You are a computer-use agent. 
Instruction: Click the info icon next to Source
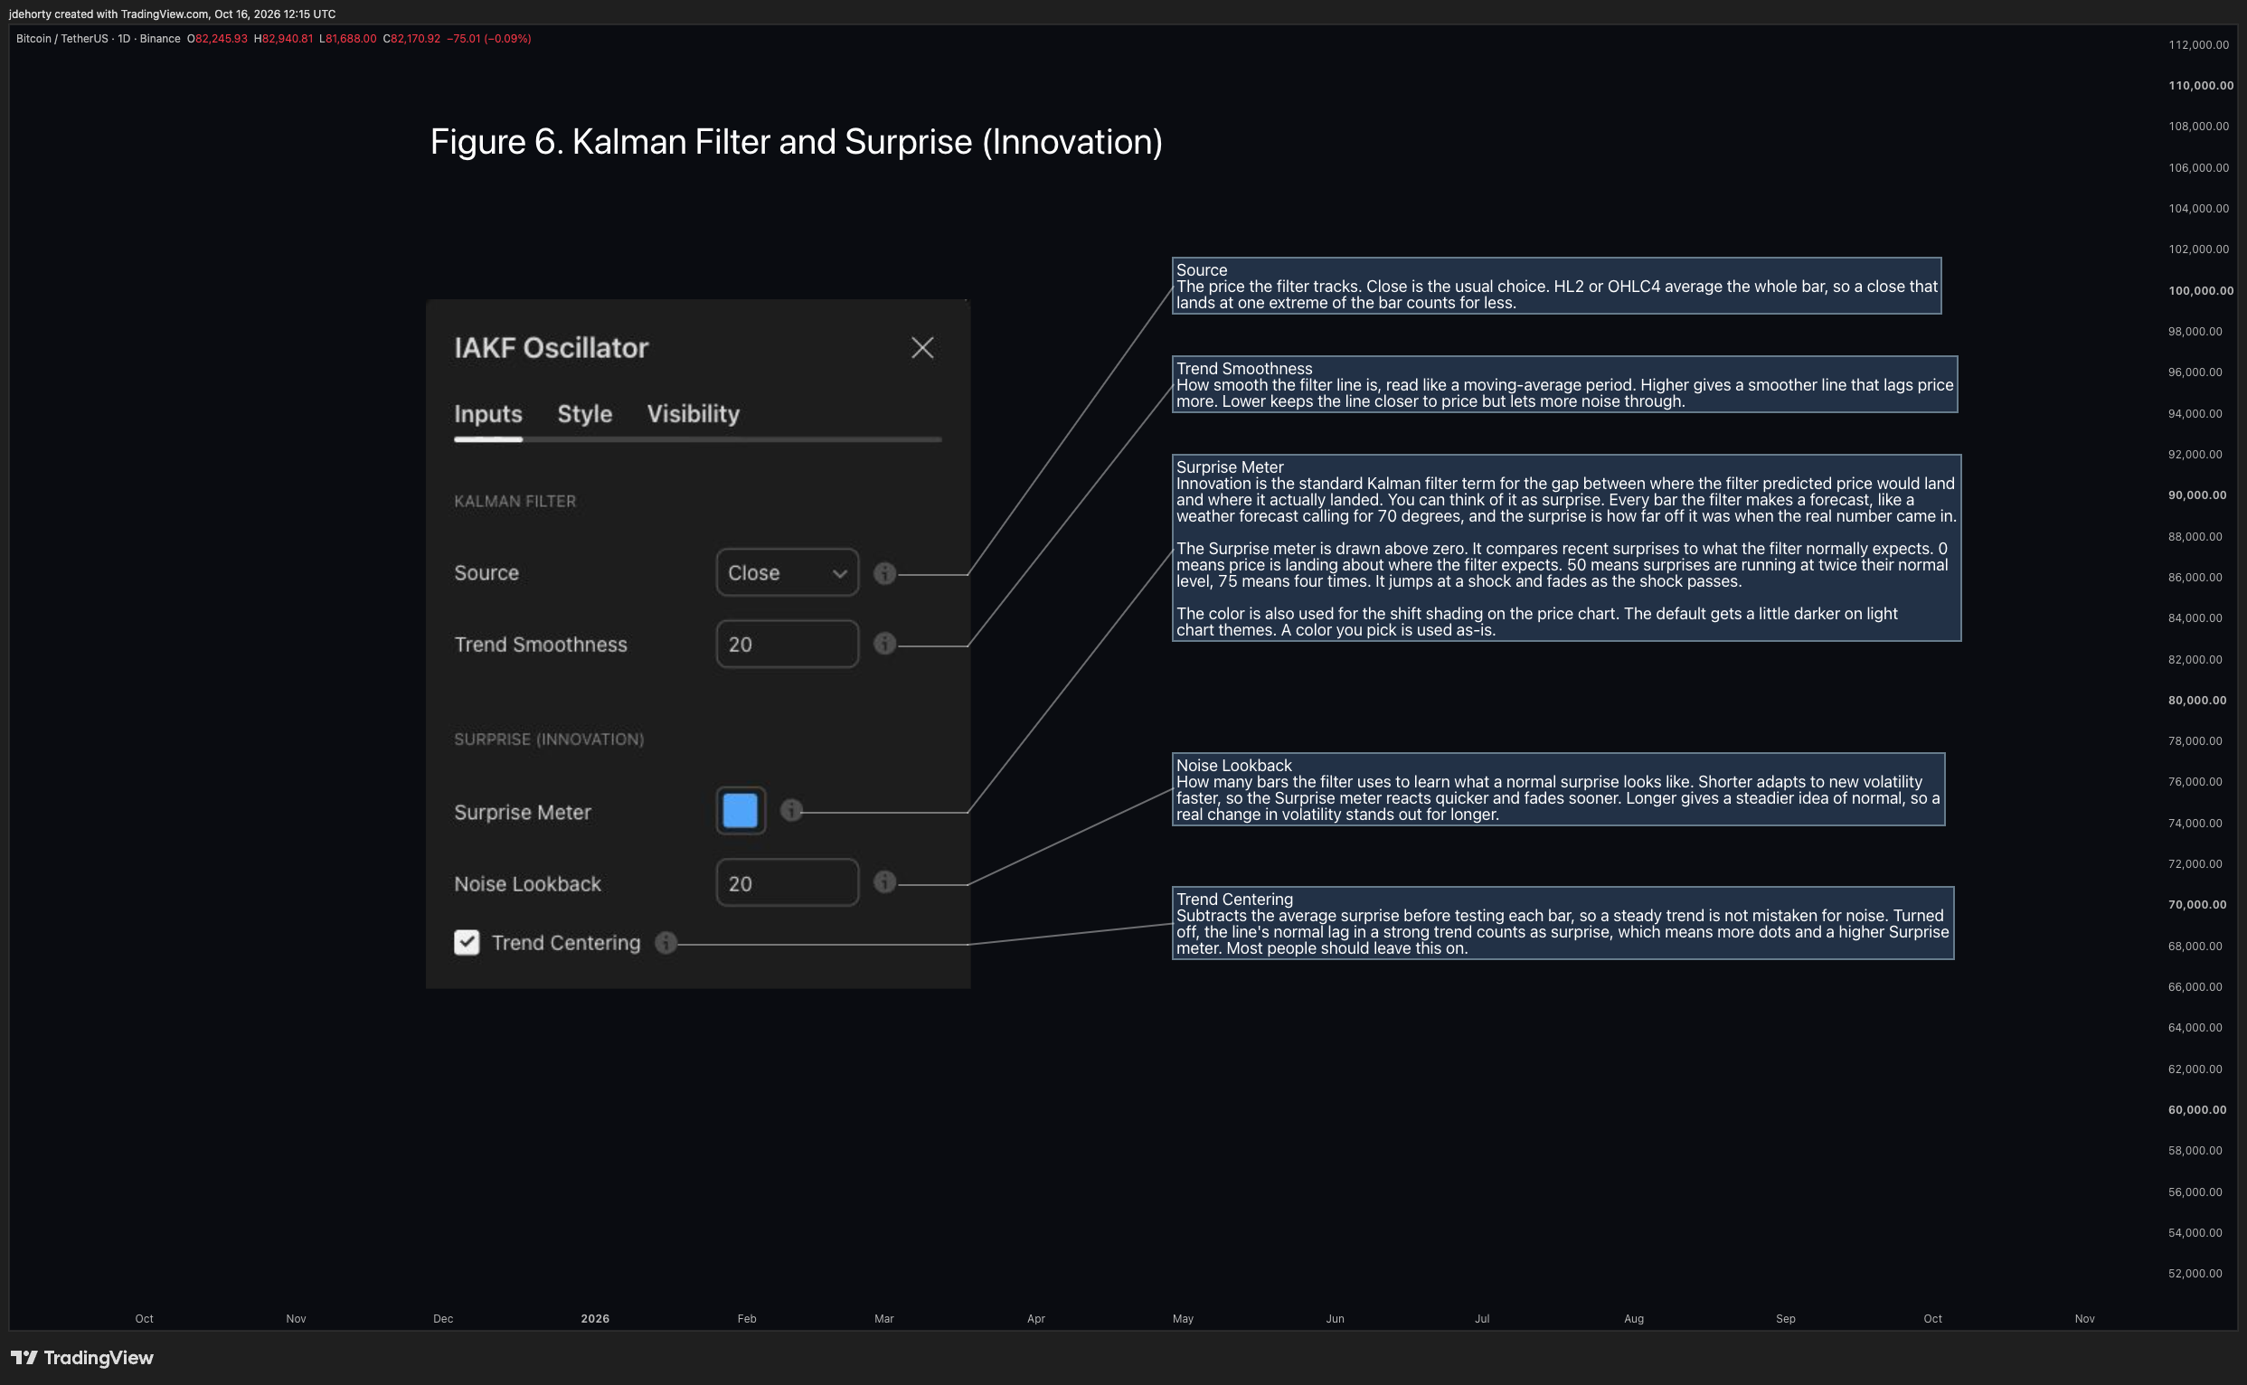884,573
